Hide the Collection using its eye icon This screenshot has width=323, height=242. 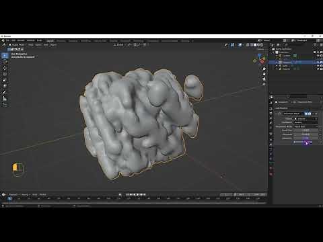pyautogui.click(x=318, y=52)
